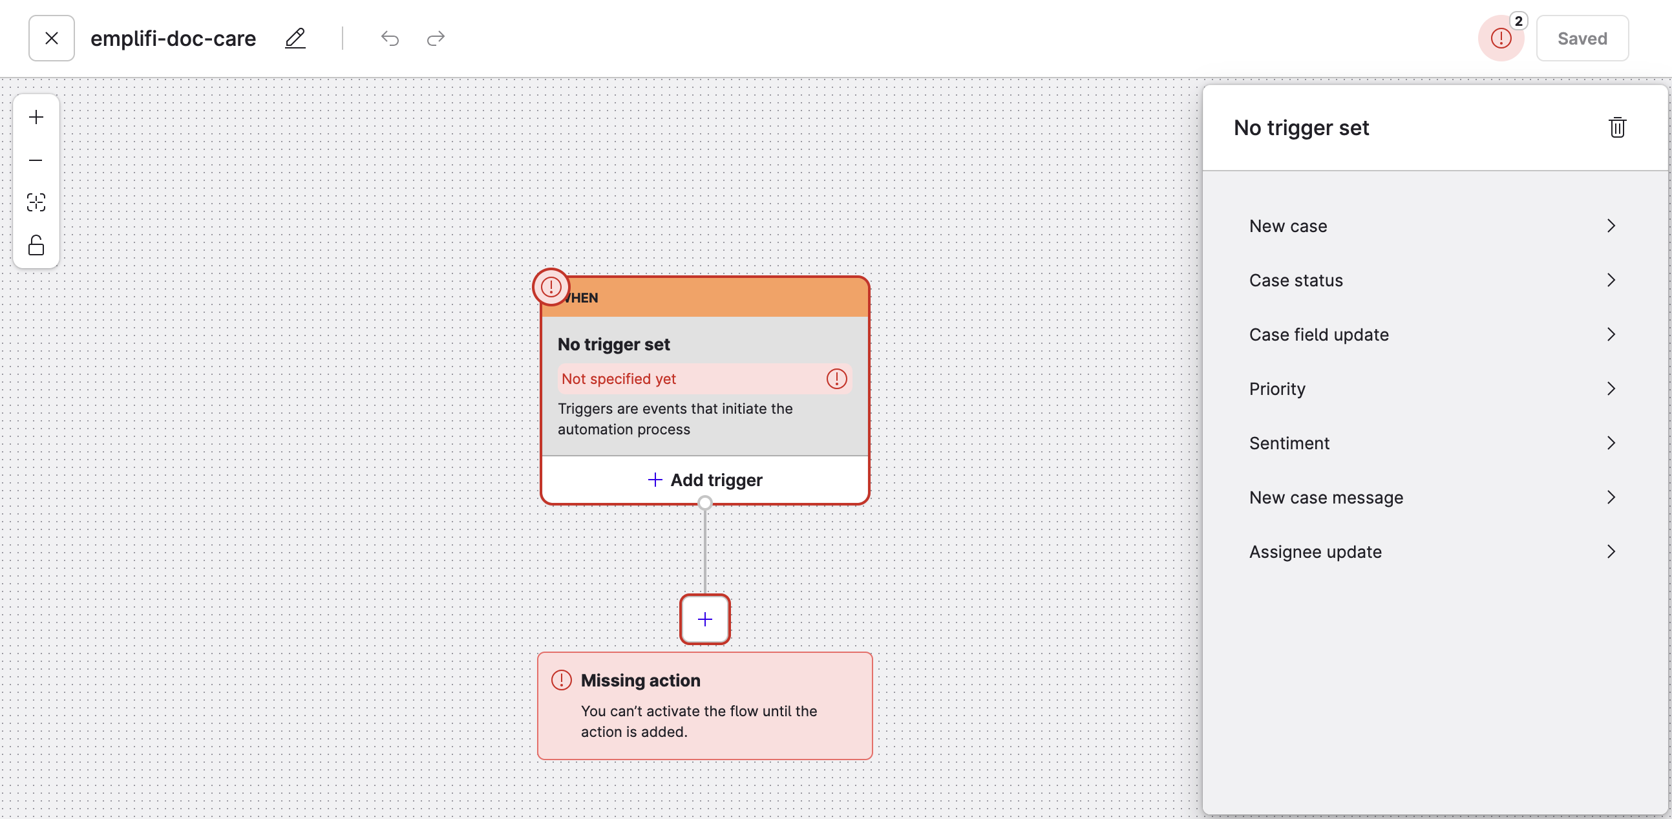Click the Saved button
The width and height of the screenshot is (1672, 819).
[x=1582, y=38]
